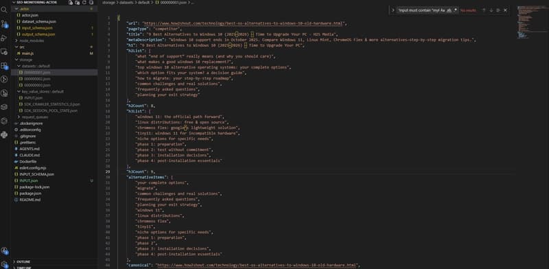Open the Extensions view
549x269 pixels.
click(4, 65)
